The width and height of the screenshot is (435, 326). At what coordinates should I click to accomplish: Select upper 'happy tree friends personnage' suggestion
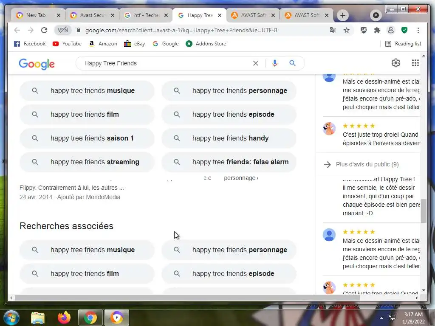[x=229, y=91]
